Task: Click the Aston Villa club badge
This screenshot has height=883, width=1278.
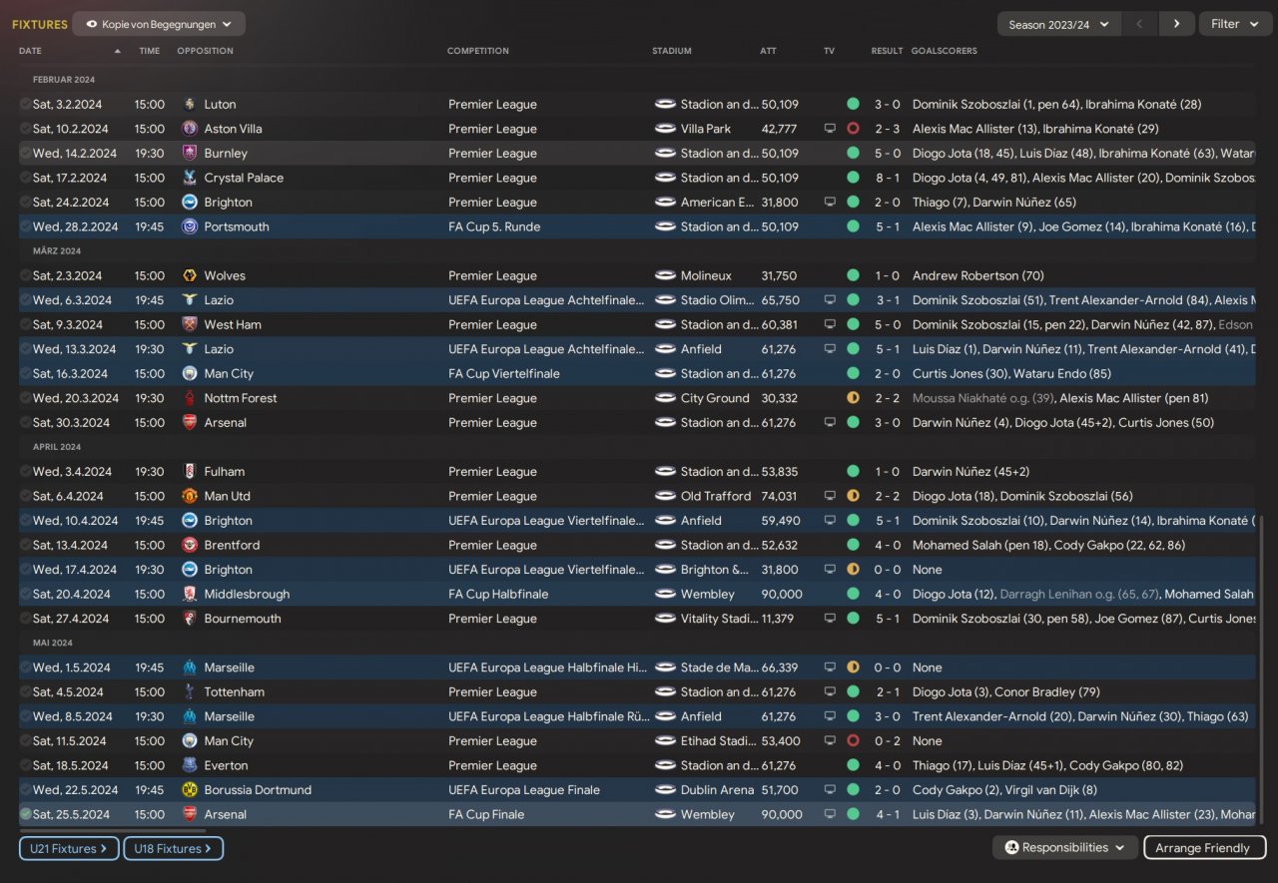Action: coord(190,129)
